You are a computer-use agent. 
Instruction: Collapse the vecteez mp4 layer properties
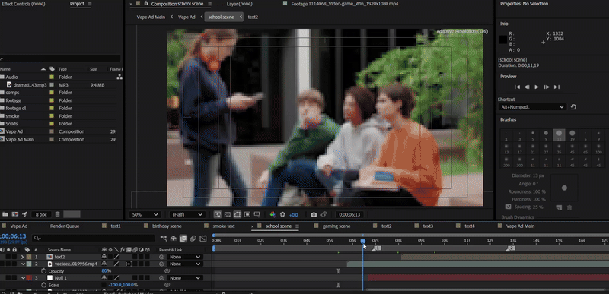[x=23, y=264]
